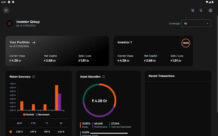
Task: Select the SI column header
Action: tap(61, 123)
